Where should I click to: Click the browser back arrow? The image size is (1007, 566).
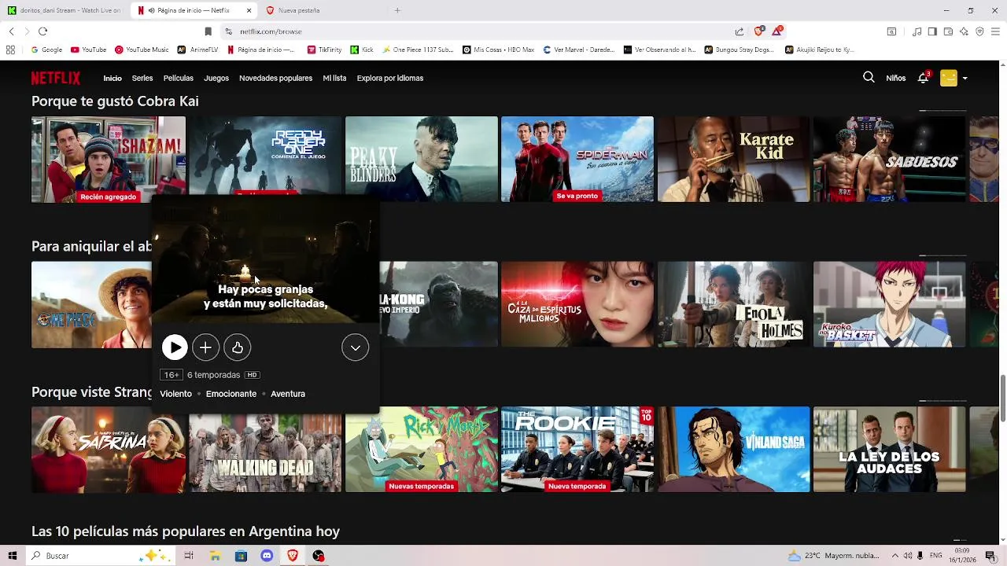(11, 31)
